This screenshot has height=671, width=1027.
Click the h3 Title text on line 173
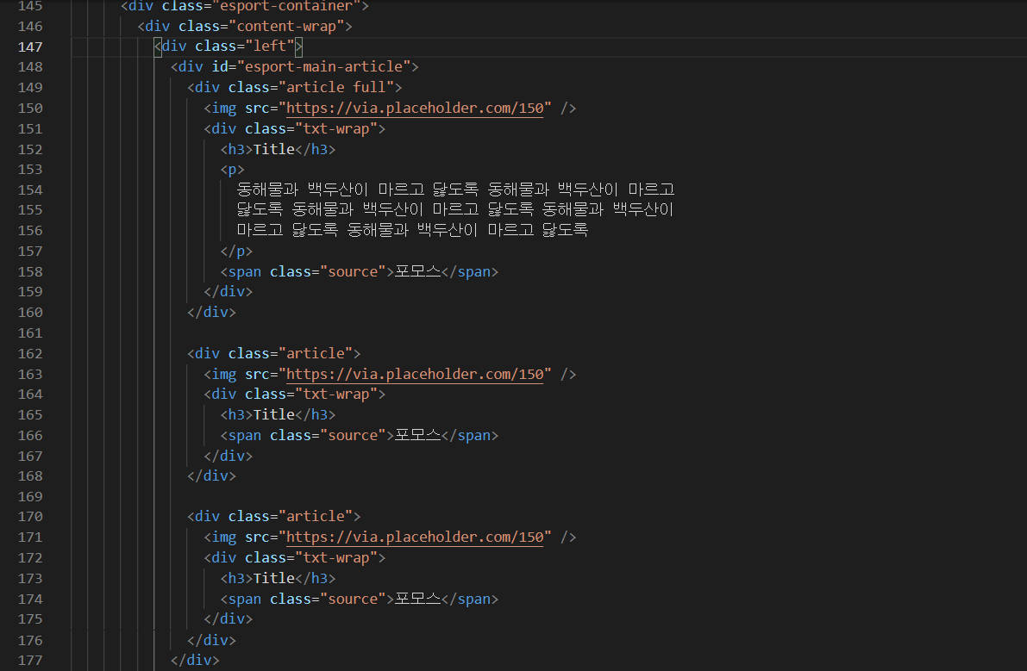[x=273, y=578]
